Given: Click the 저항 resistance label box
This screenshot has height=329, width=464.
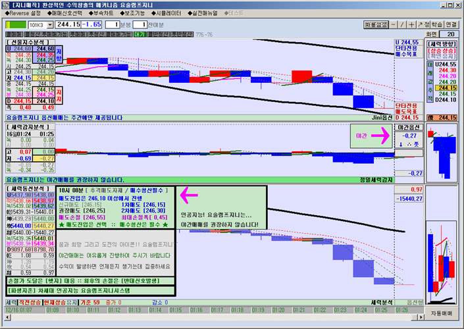Looking at the screenshot, I should tap(59, 55).
